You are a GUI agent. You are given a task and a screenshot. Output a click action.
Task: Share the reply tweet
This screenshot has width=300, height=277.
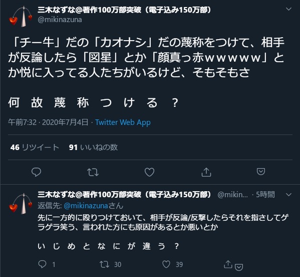point(228,264)
